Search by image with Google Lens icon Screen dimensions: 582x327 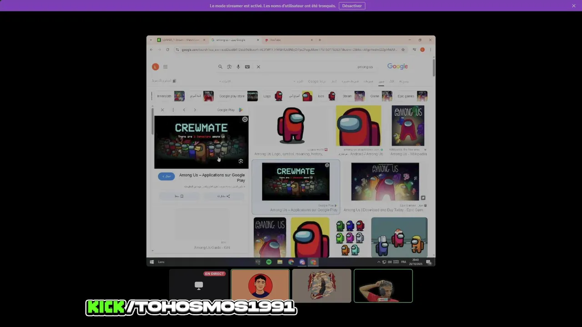[229, 67]
